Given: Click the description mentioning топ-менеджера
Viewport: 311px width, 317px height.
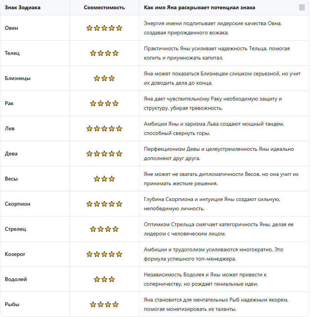Looking at the screenshot, I should pyautogui.click(x=213, y=254).
